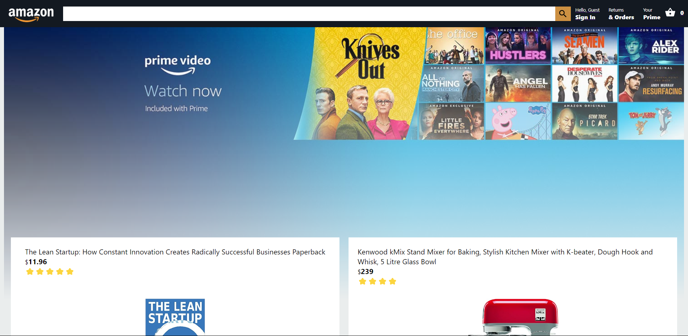Select the Hustlers poster
This screenshot has width=688, height=336.
click(518, 46)
